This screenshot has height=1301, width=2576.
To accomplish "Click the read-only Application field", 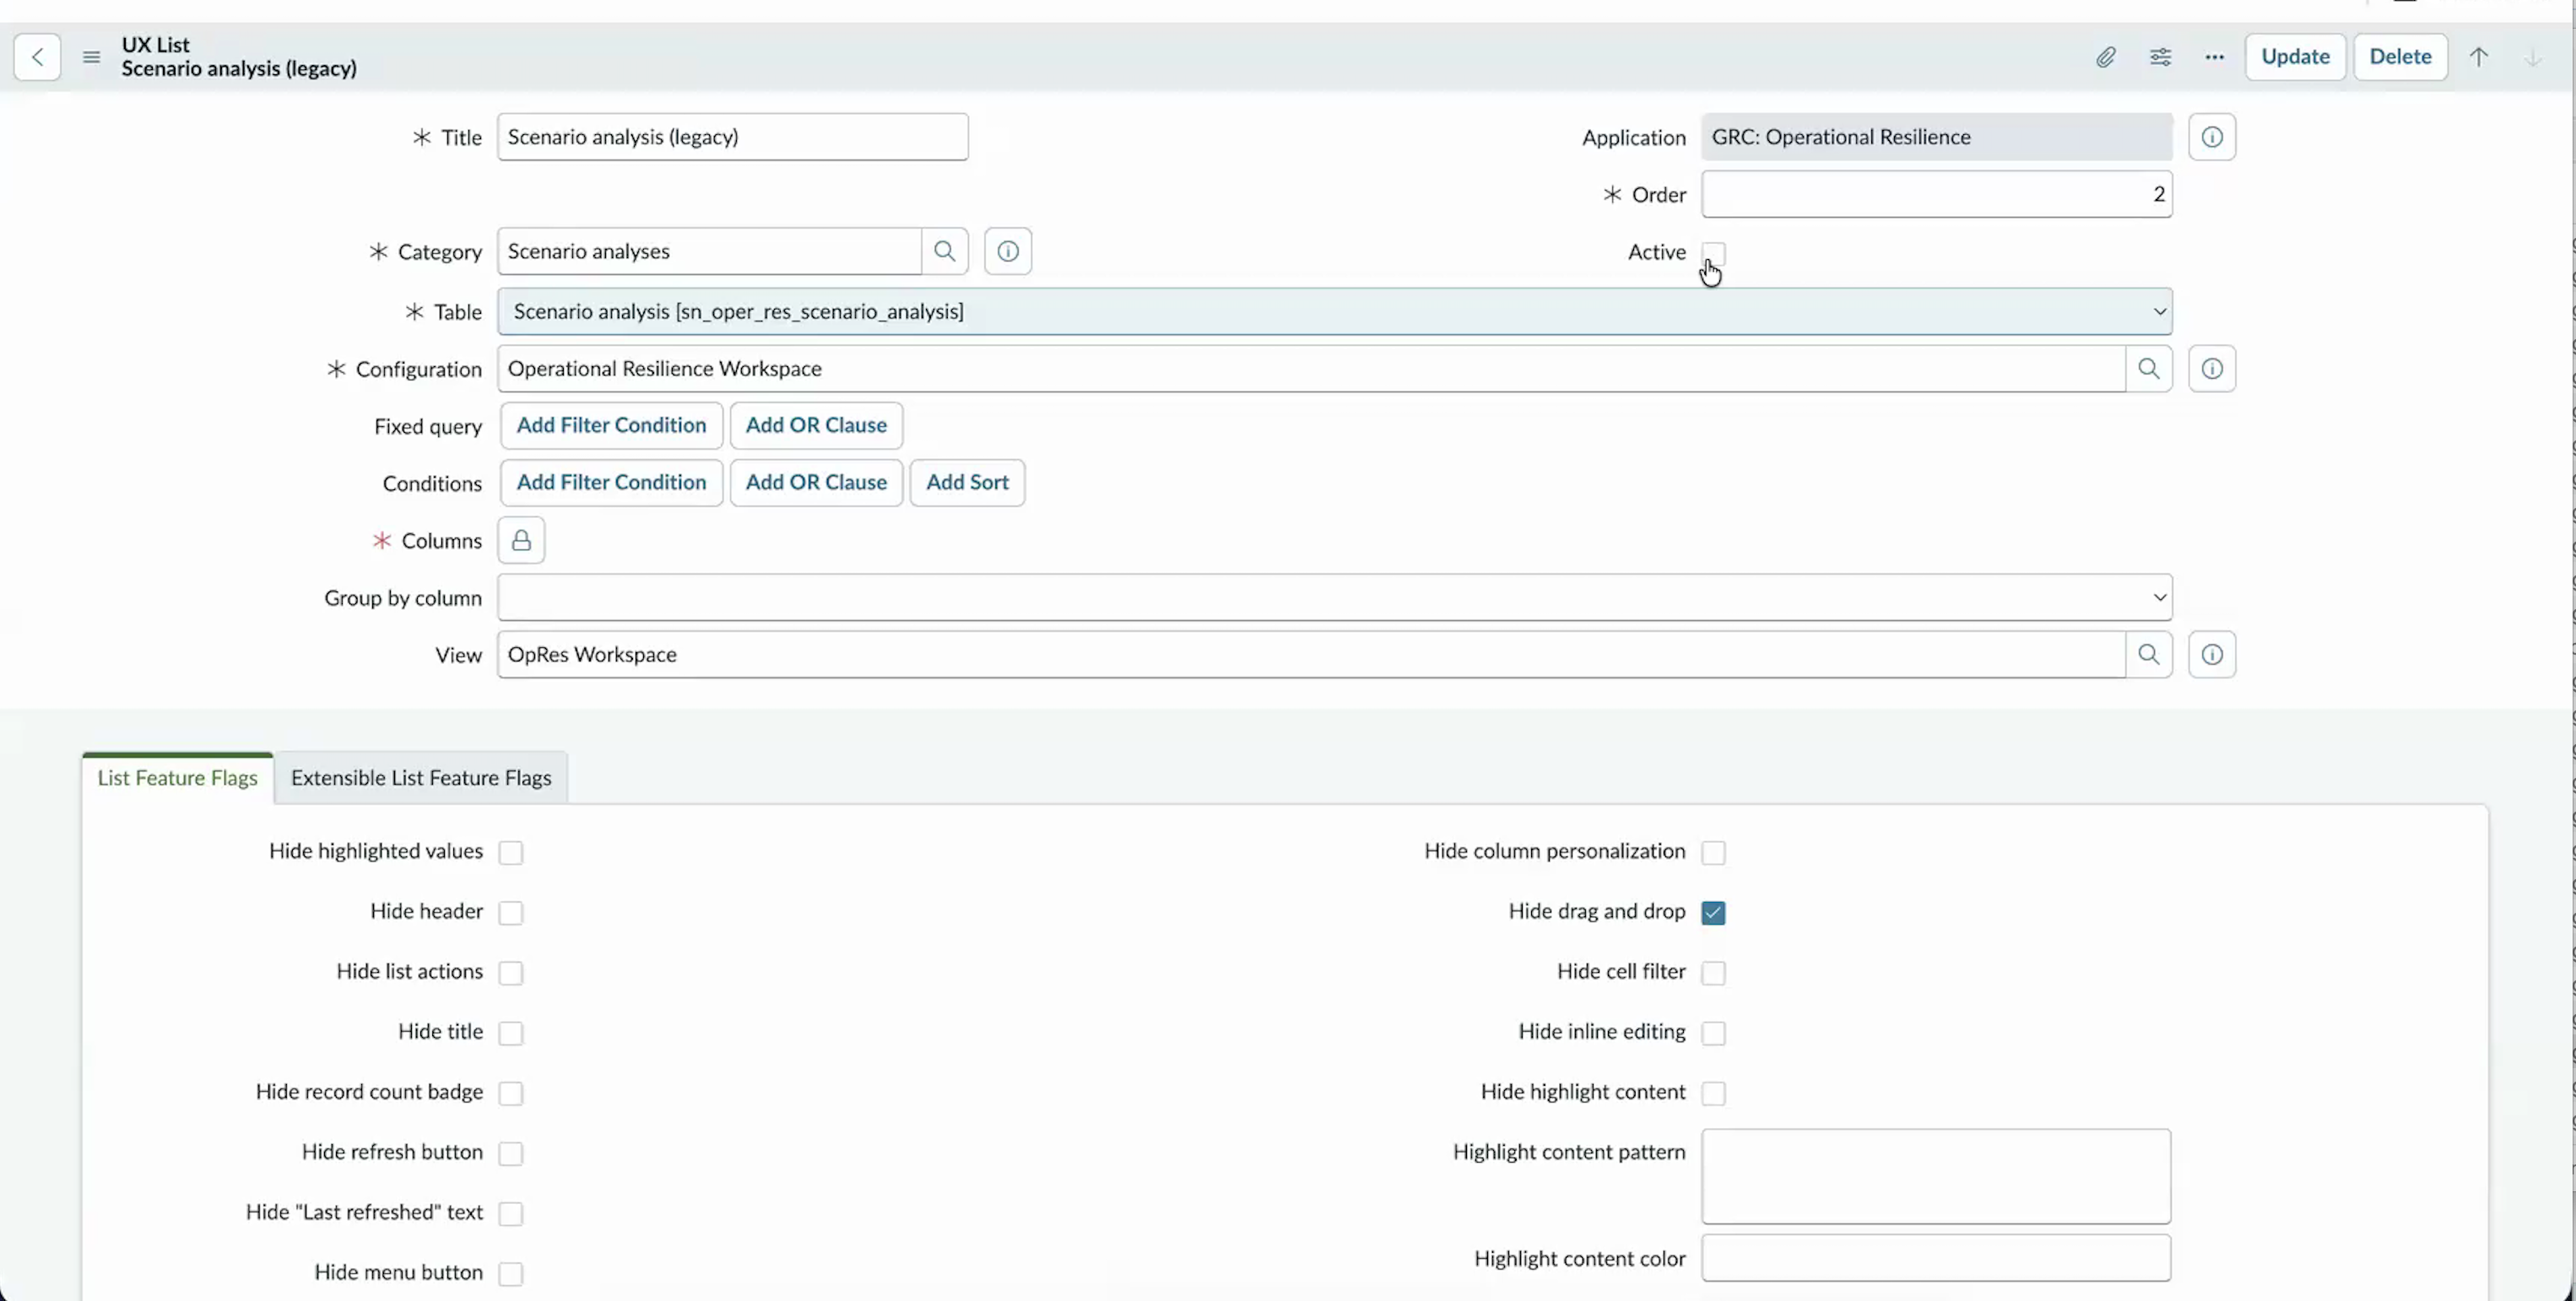I will coord(1937,137).
